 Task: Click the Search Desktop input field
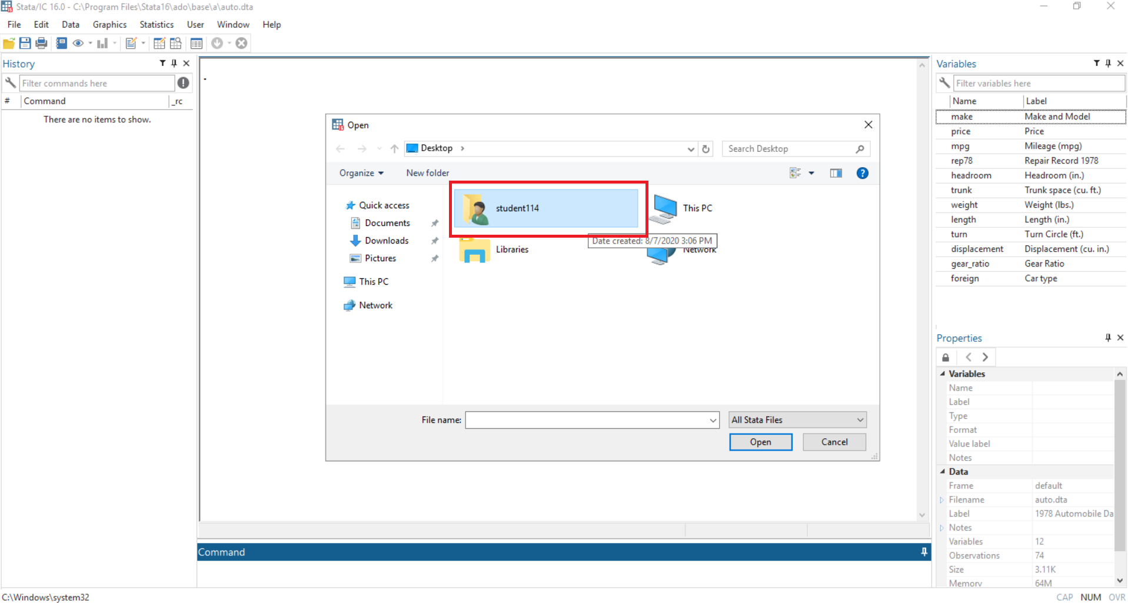[x=788, y=148]
